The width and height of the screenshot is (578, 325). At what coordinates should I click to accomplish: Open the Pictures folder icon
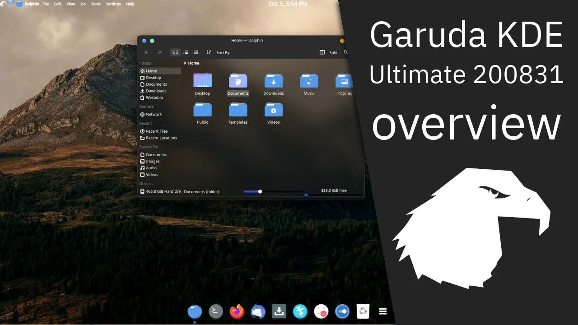pos(344,84)
